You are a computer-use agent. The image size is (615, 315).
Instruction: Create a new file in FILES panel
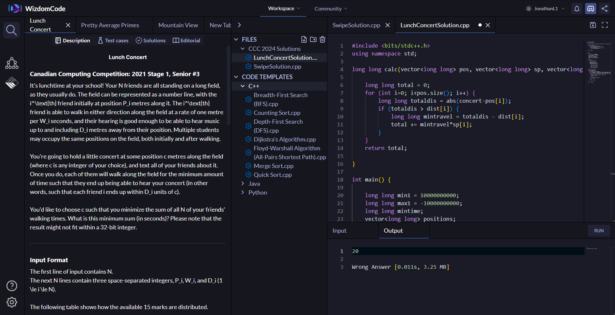[304, 39]
